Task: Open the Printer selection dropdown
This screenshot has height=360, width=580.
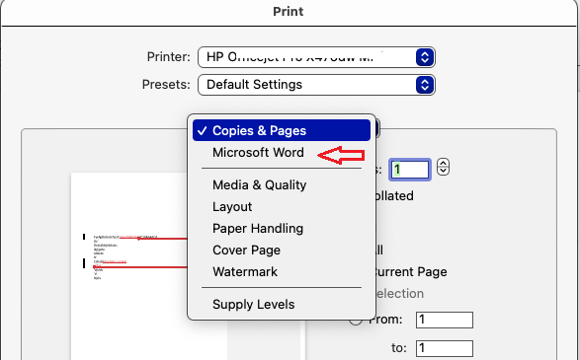Action: pos(316,57)
